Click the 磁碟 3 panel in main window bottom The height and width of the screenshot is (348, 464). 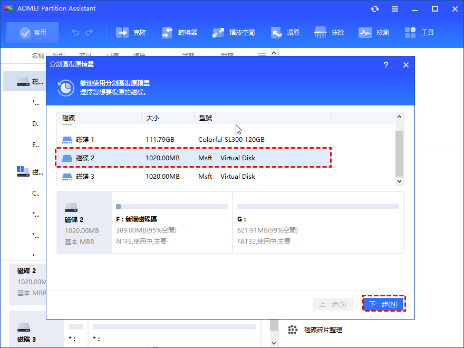(x=36, y=329)
